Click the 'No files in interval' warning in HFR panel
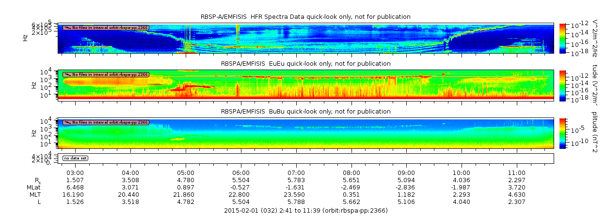606x217 pixels. click(105, 28)
